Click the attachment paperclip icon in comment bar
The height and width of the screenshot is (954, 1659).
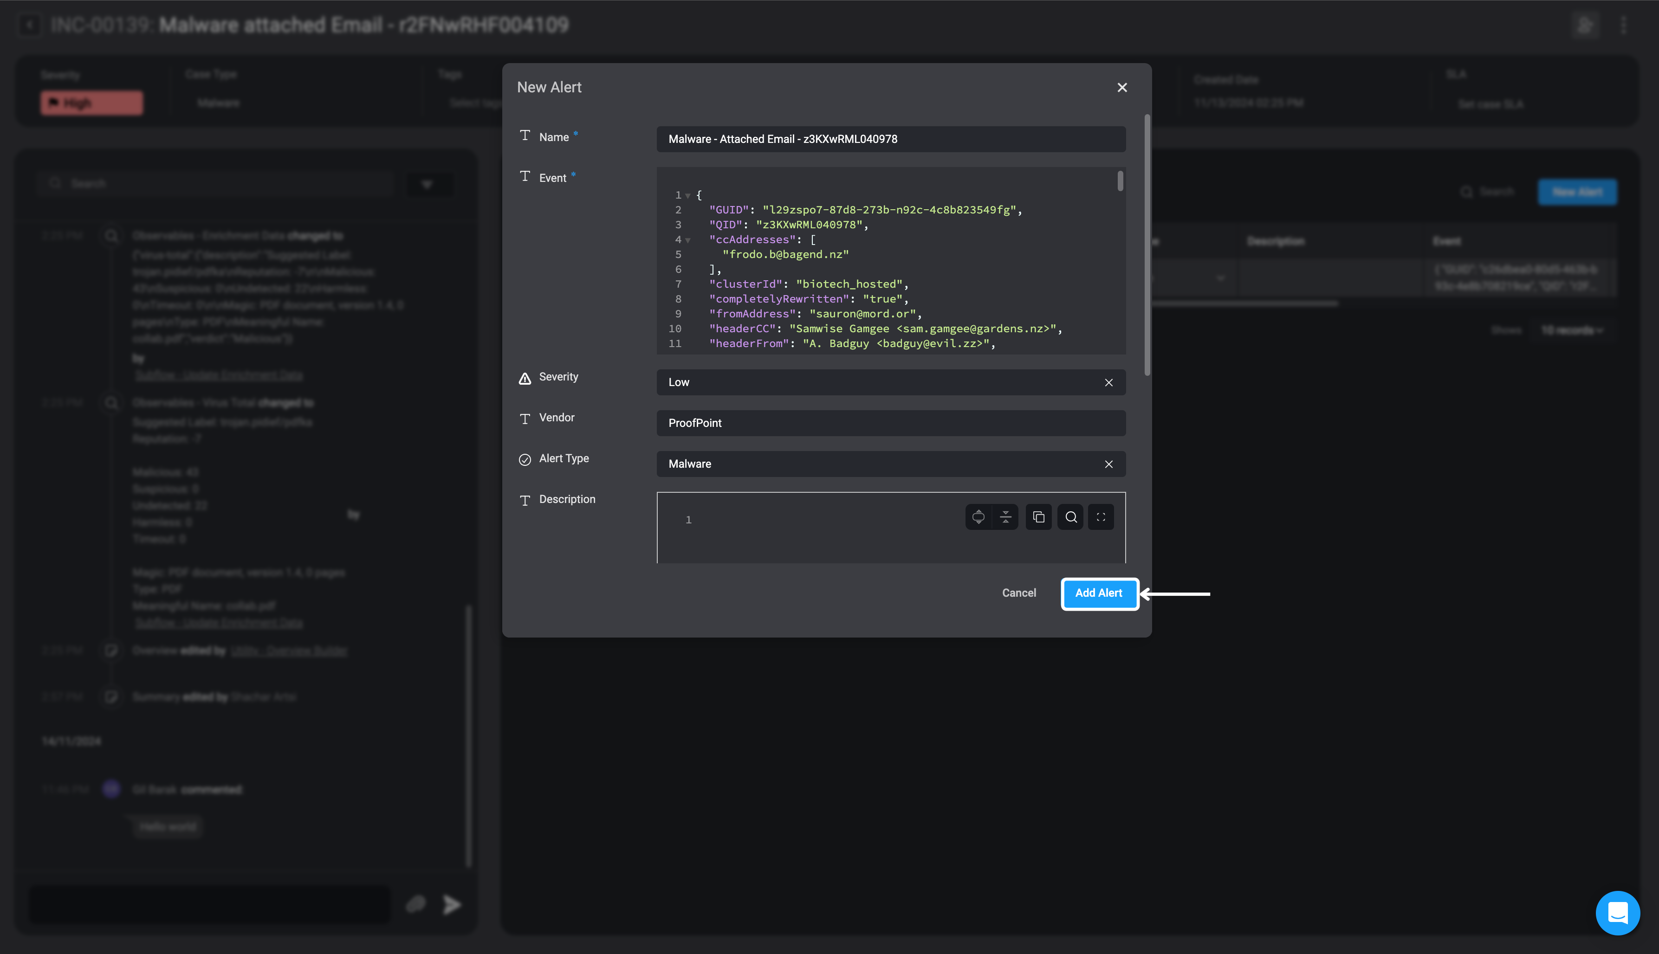[415, 905]
